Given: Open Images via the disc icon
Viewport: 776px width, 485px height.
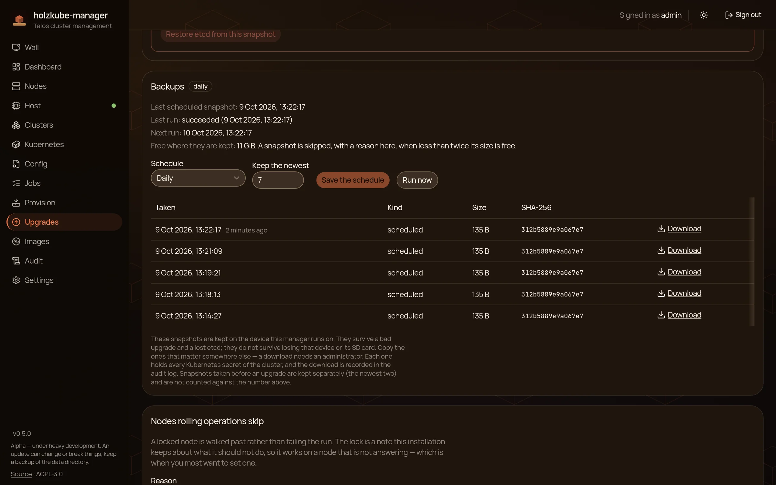Looking at the screenshot, I should [16, 242].
